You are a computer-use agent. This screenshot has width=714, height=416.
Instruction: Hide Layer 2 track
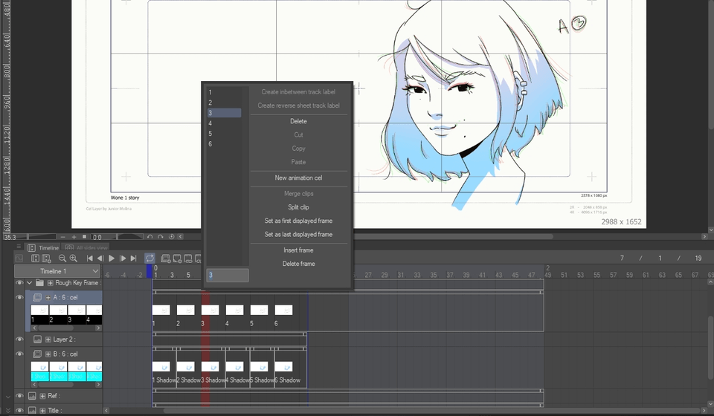point(19,339)
